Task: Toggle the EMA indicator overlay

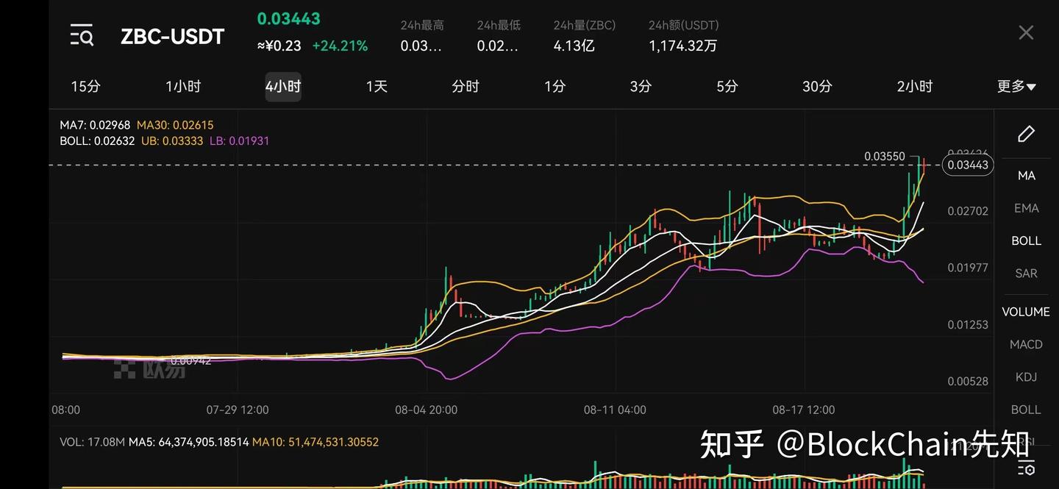Action: (1026, 208)
